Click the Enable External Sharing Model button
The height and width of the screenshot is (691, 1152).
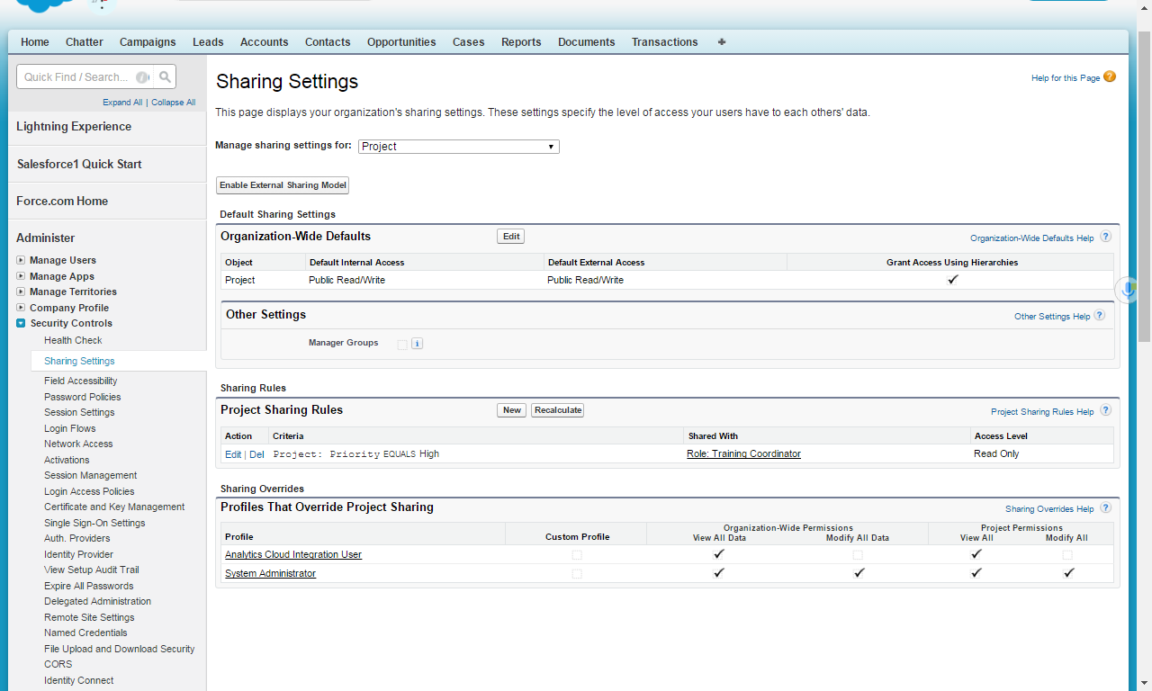(283, 185)
